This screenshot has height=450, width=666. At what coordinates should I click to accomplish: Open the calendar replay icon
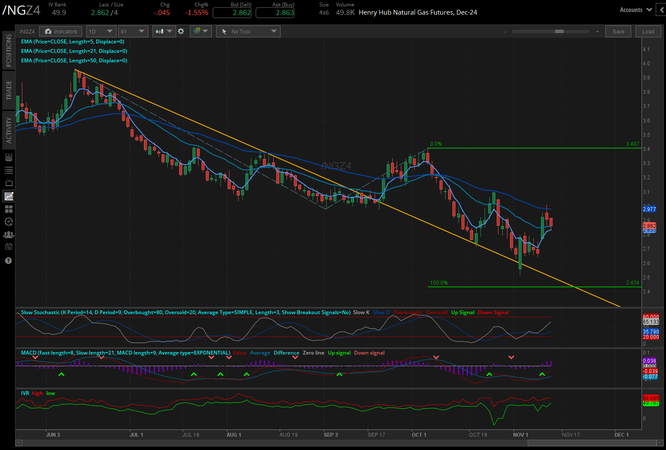(9, 247)
